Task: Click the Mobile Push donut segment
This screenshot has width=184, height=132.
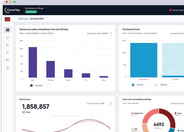Action: click(148, 115)
